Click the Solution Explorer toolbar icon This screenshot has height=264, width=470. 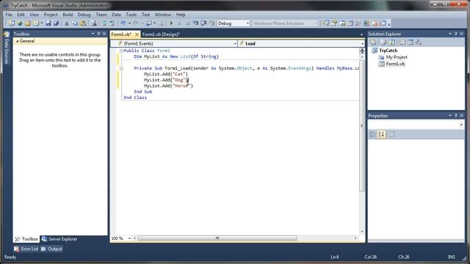(x=326, y=23)
